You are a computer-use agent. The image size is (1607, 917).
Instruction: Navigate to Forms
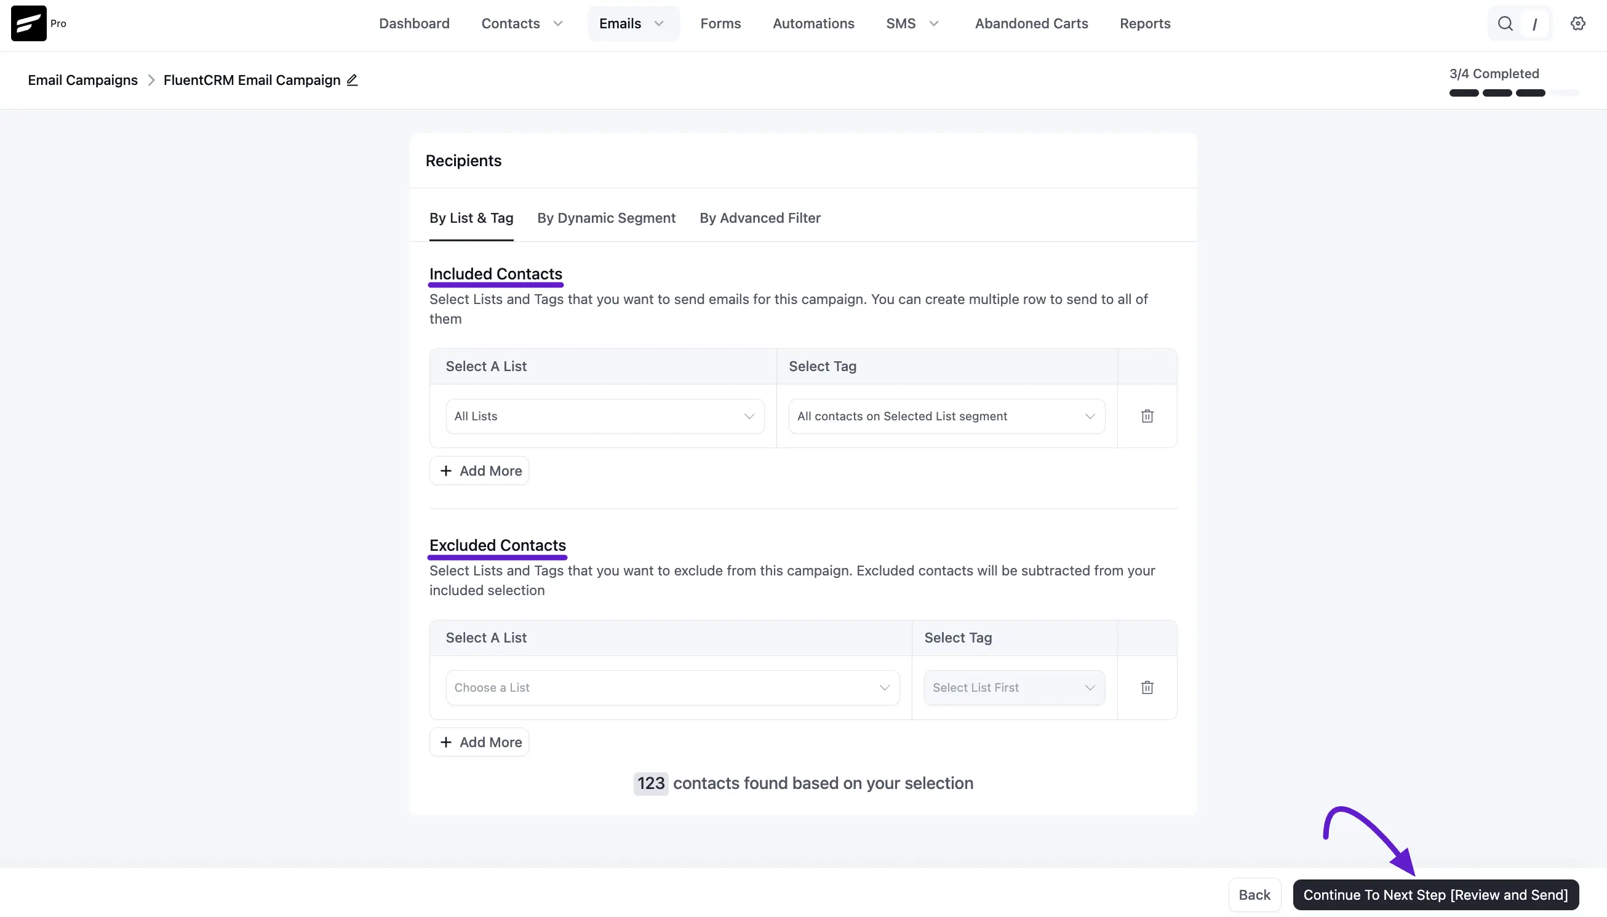(720, 23)
